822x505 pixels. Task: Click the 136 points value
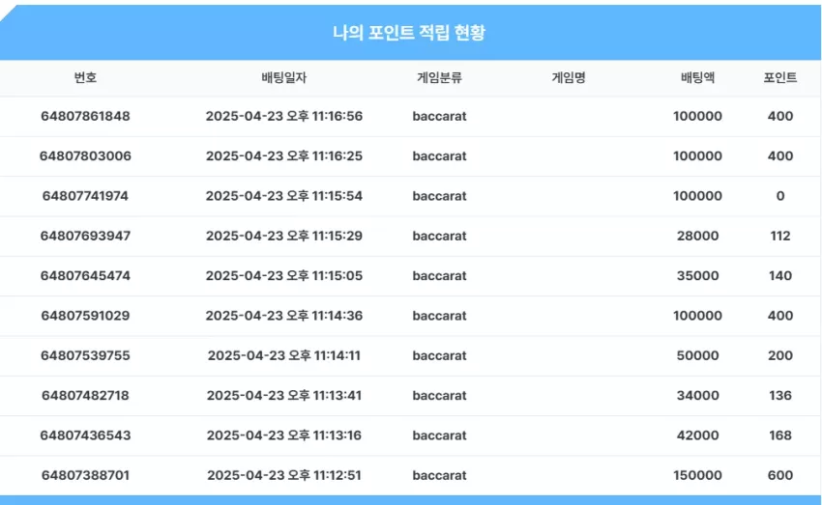[780, 395]
